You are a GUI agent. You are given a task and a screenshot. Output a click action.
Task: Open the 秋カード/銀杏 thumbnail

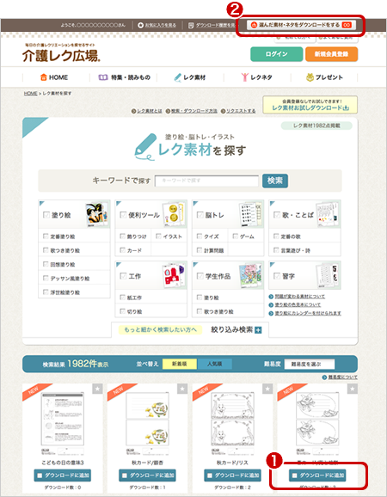point(147,419)
